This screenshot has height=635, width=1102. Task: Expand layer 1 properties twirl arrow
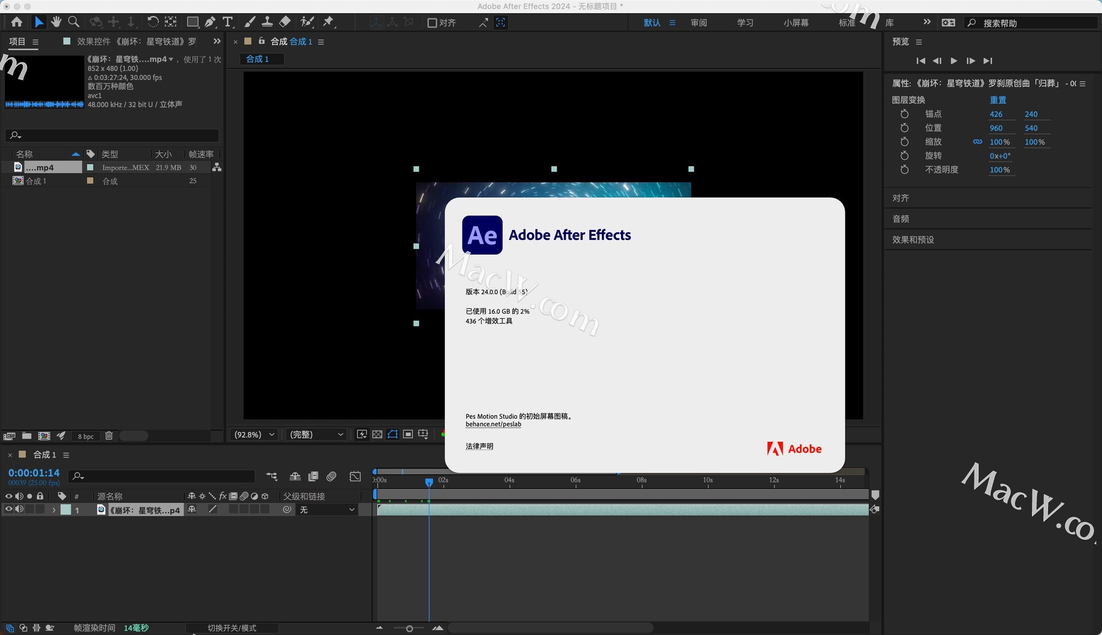(54, 510)
